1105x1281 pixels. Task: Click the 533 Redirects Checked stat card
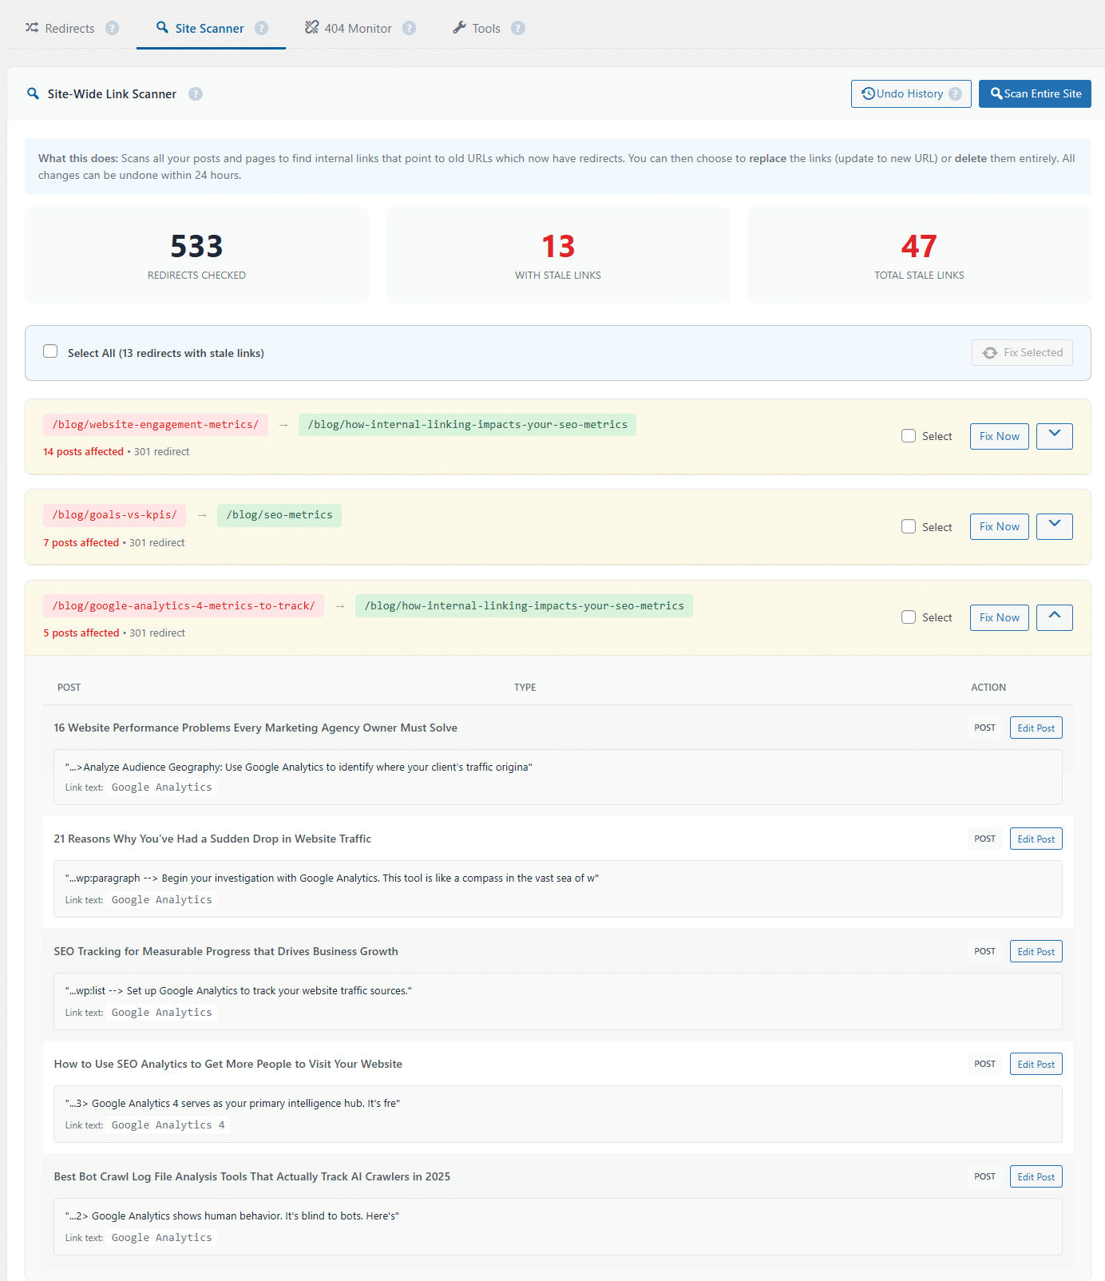pos(196,255)
